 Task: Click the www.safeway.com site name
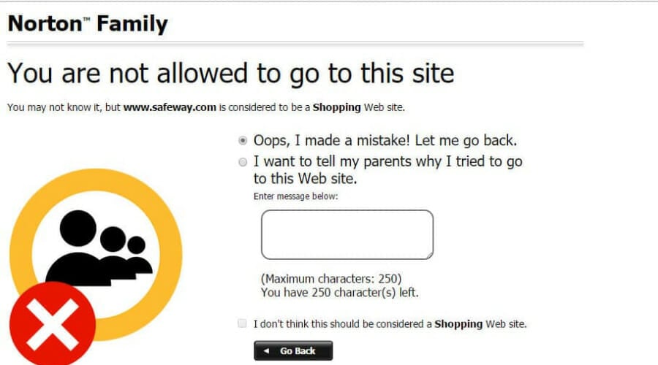[170, 107]
